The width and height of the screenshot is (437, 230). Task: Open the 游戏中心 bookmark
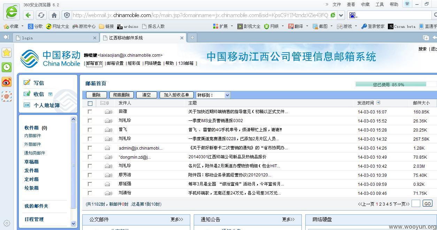pos(84,26)
